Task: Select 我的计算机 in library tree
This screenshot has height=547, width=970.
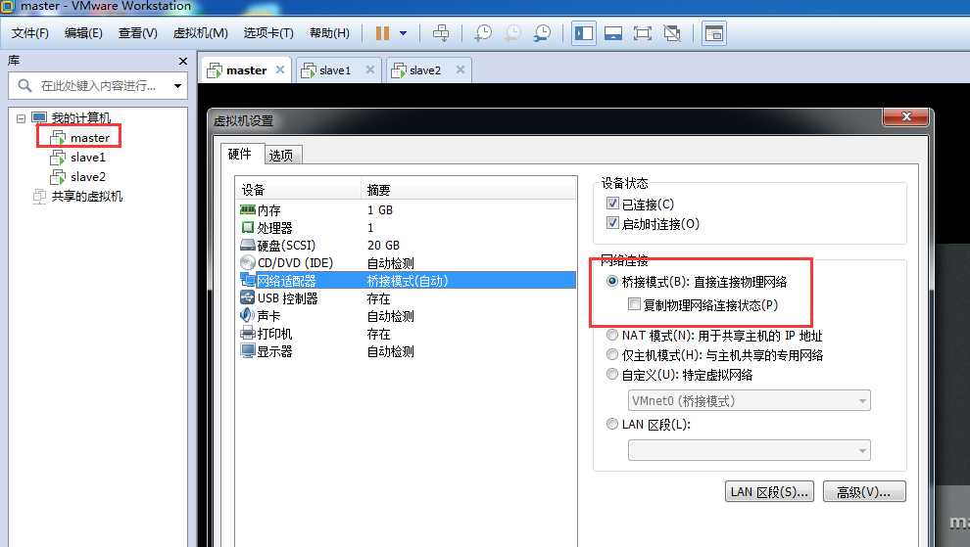Action: 79,117
